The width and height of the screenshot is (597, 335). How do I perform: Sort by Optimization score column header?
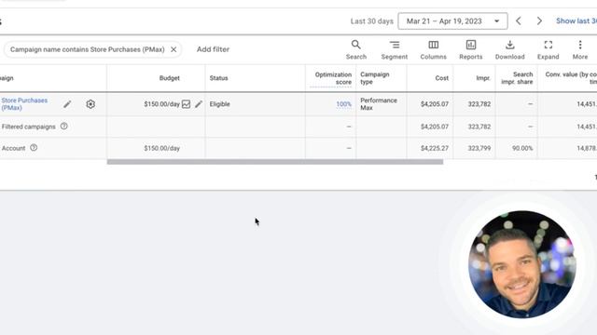333,78
